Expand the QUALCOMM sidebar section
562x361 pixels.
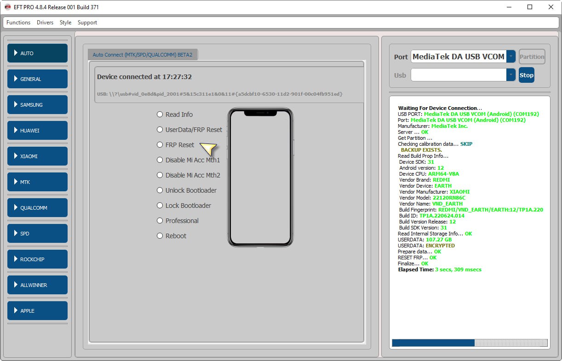[x=37, y=208]
